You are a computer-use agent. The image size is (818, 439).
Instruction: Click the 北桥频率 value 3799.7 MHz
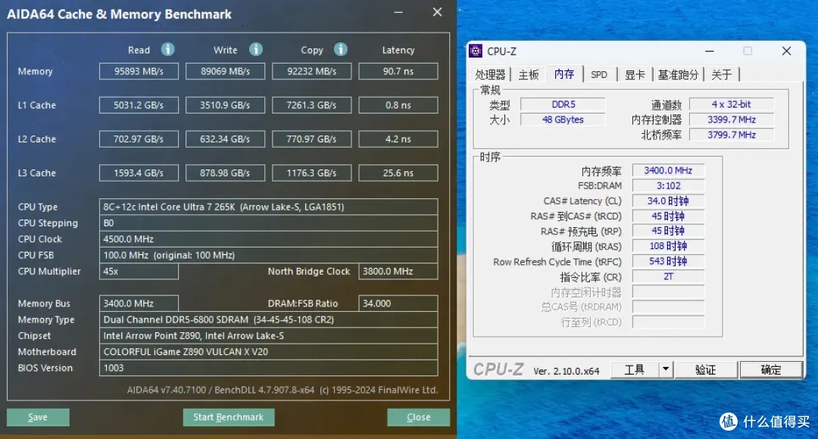(x=732, y=135)
